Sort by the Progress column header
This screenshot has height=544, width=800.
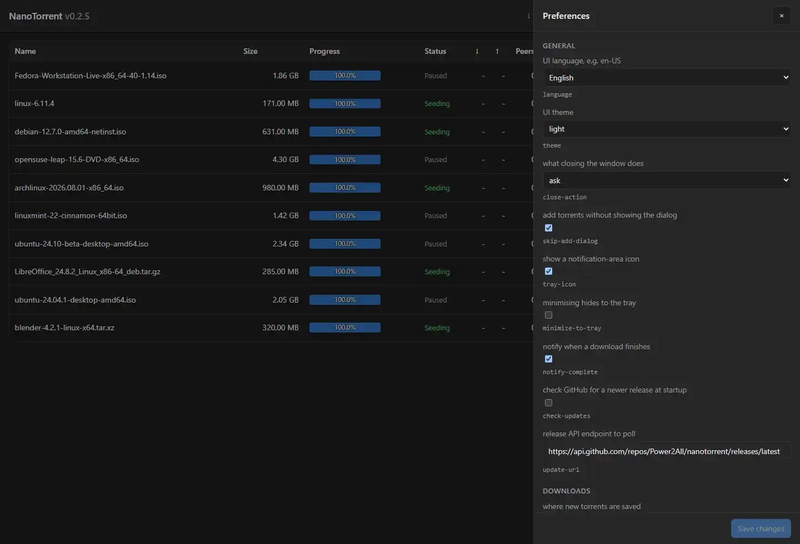(x=324, y=51)
